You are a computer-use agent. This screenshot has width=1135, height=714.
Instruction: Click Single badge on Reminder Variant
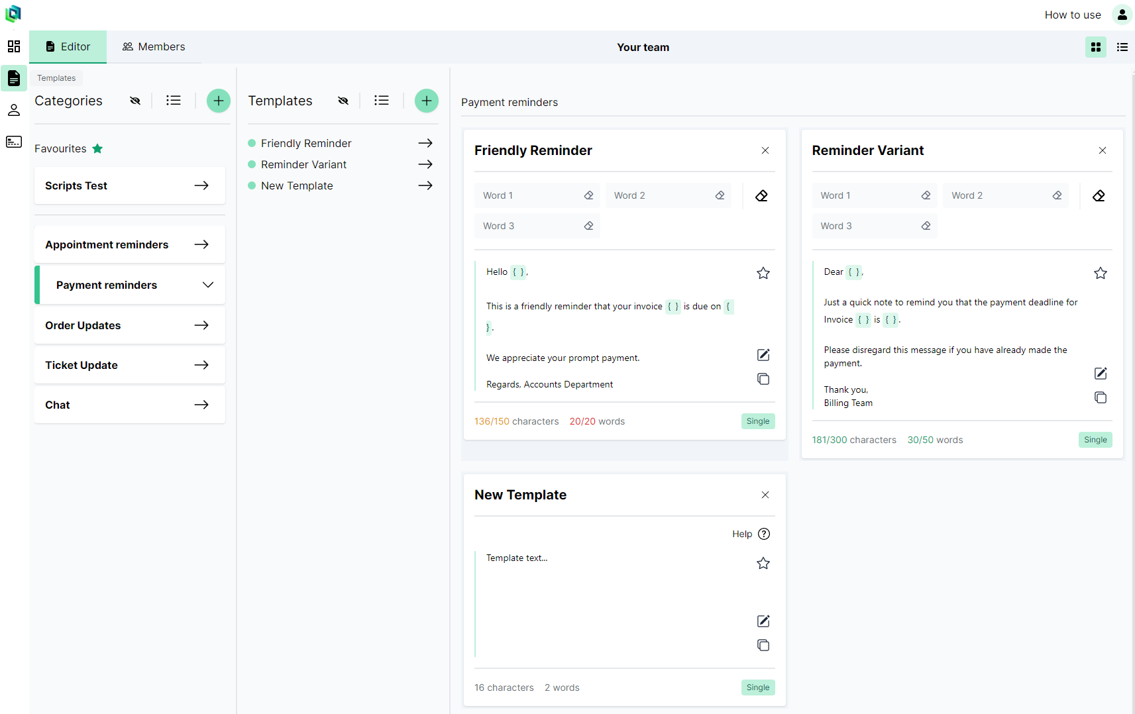(1095, 440)
